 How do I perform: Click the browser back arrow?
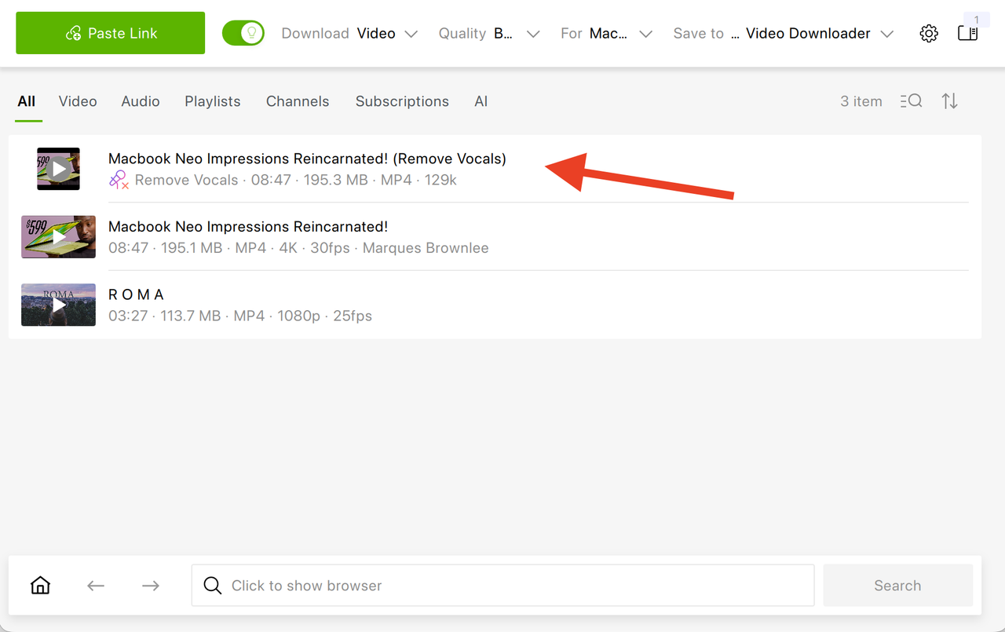[x=96, y=586]
